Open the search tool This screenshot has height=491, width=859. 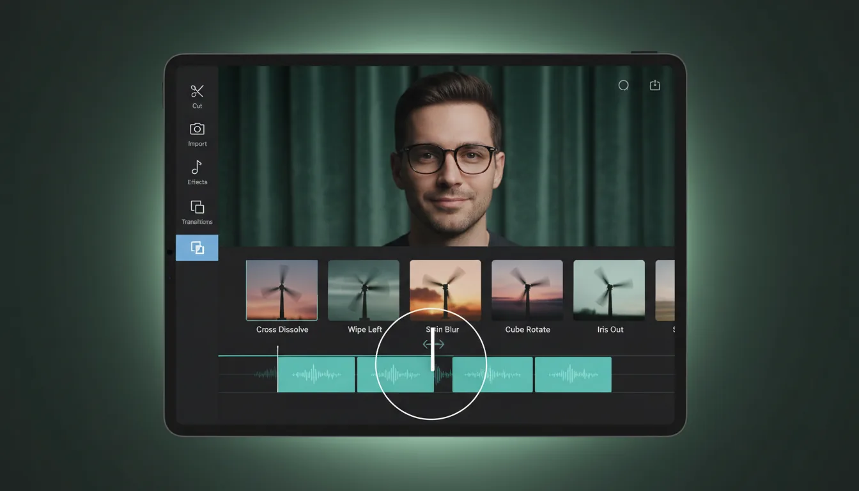pos(623,85)
